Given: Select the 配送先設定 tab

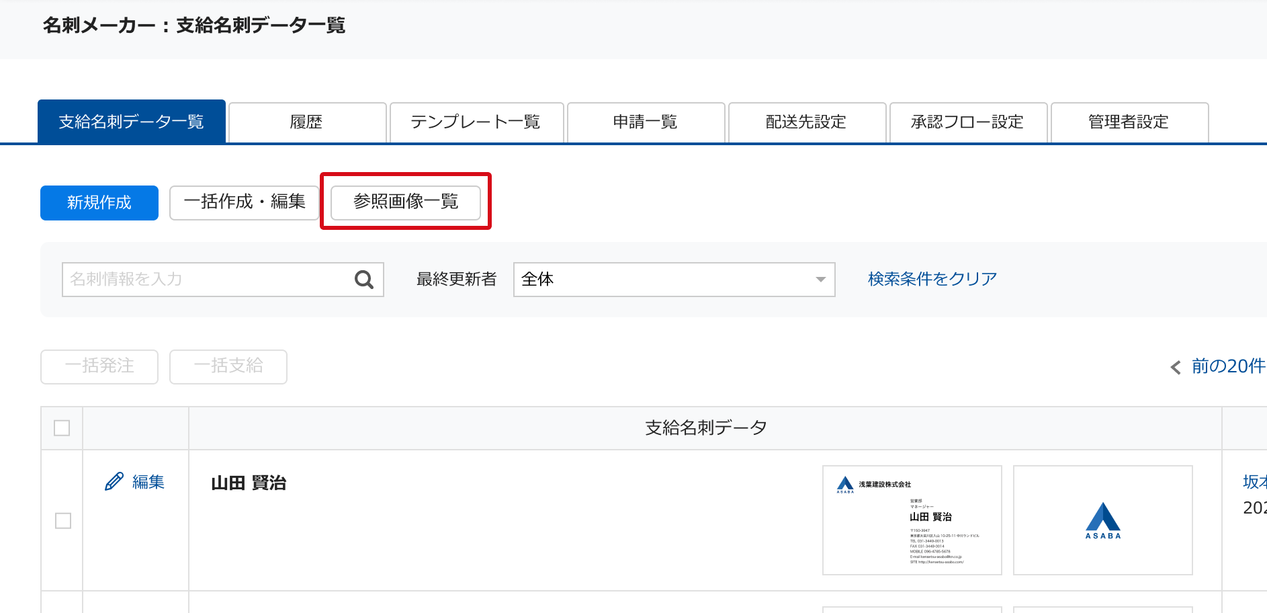Looking at the screenshot, I should click(807, 122).
